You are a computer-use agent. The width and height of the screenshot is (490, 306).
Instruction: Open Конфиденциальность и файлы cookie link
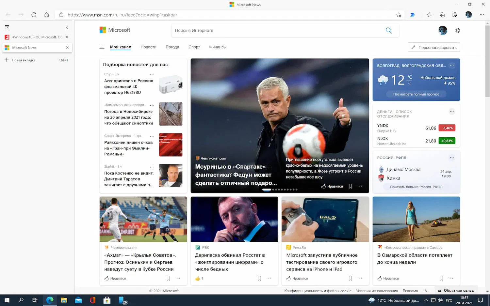pyautogui.click(x=318, y=291)
